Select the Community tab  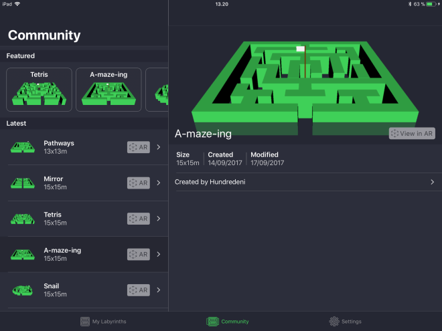tap(227, 322)
